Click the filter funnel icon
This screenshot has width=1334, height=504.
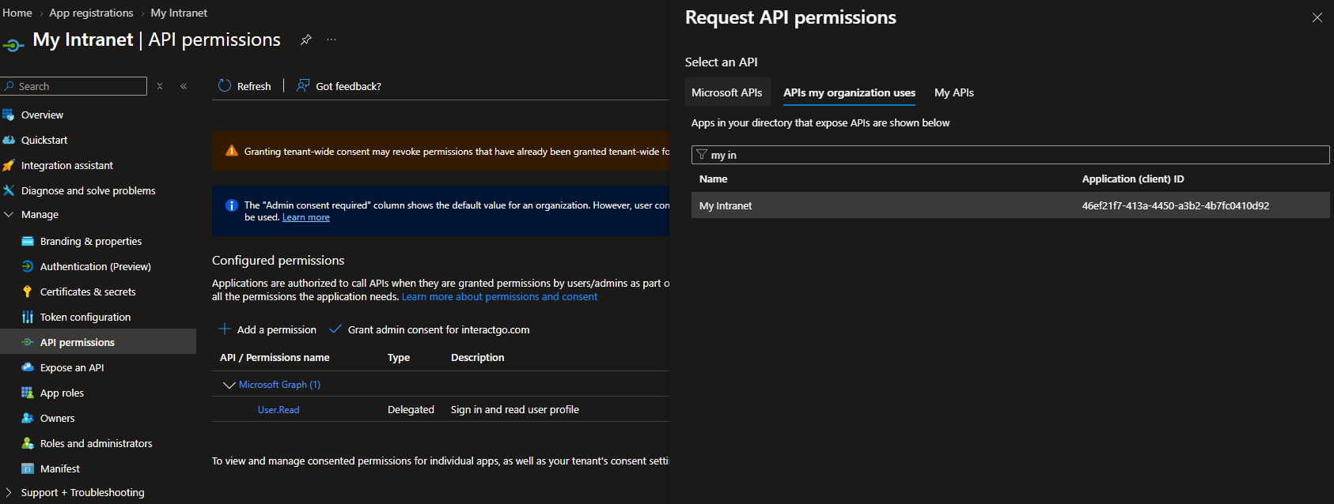[x=701, y=155]
